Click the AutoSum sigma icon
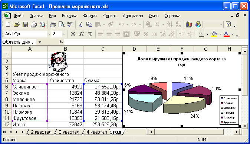 (x=157, y=24)
